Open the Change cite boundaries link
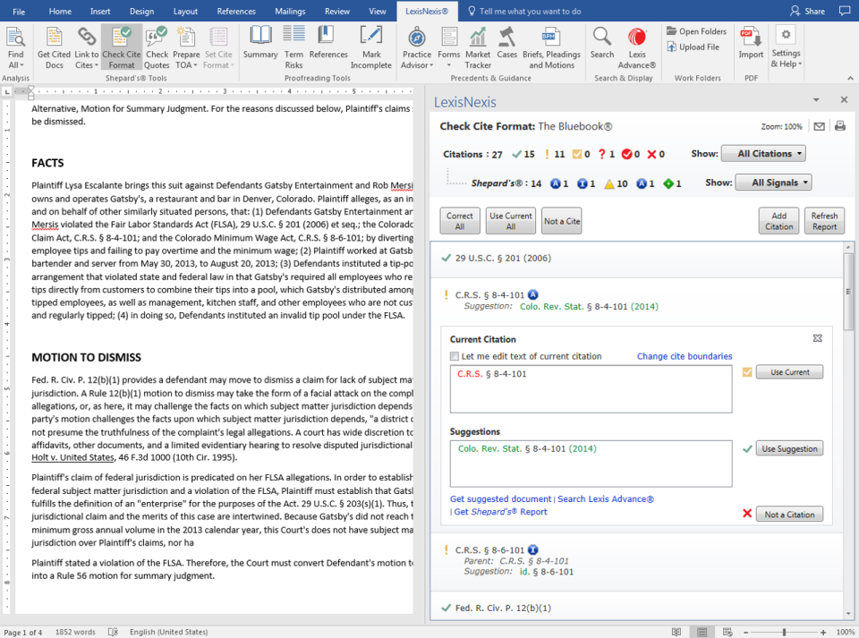This screenshot has width=859, height=638. point(685,356)
